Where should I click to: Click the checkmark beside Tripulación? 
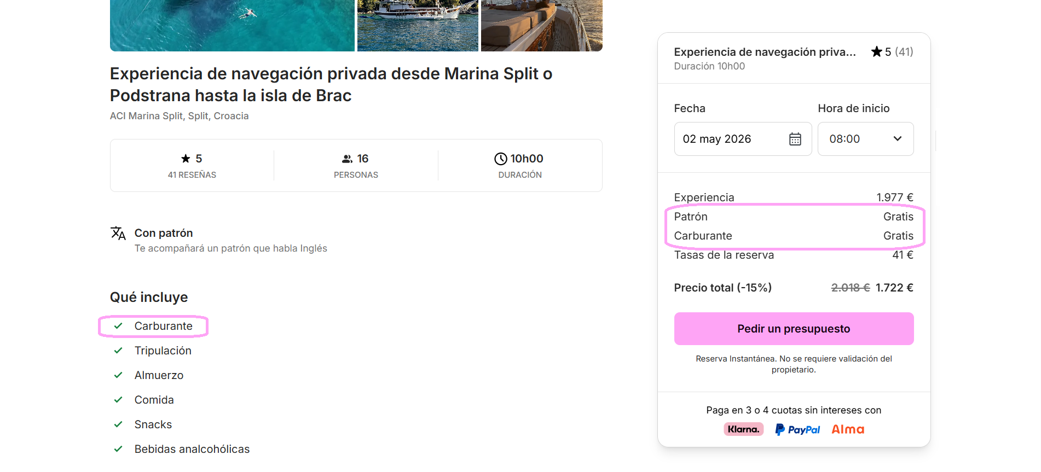(118, 351)
